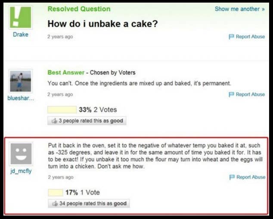The image size is (273, 219).
Task: Open the Drake username link
Action: pos(20,35)
